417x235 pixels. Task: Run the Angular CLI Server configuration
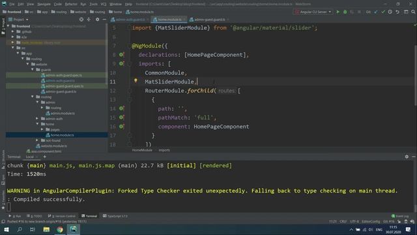(338, 12)
